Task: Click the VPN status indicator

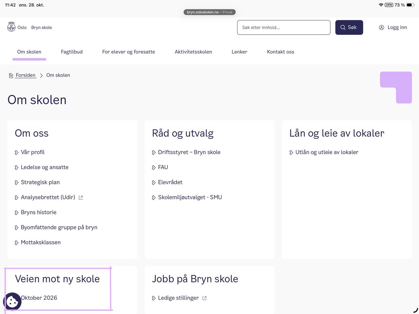Action: (x=389, y=5)
